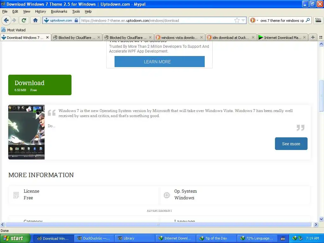
Task: Open the Tools menu
Action: tap(76, 11)
